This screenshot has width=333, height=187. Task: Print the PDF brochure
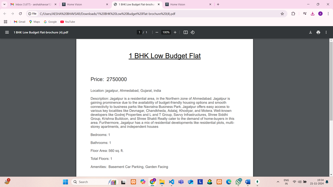(x=318, y=32)
